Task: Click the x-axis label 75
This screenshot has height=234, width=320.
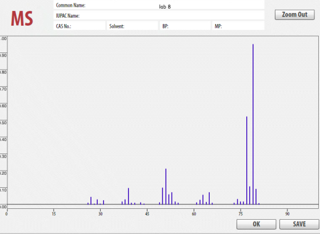Action: pyautogui.click(x=241, y=214)
